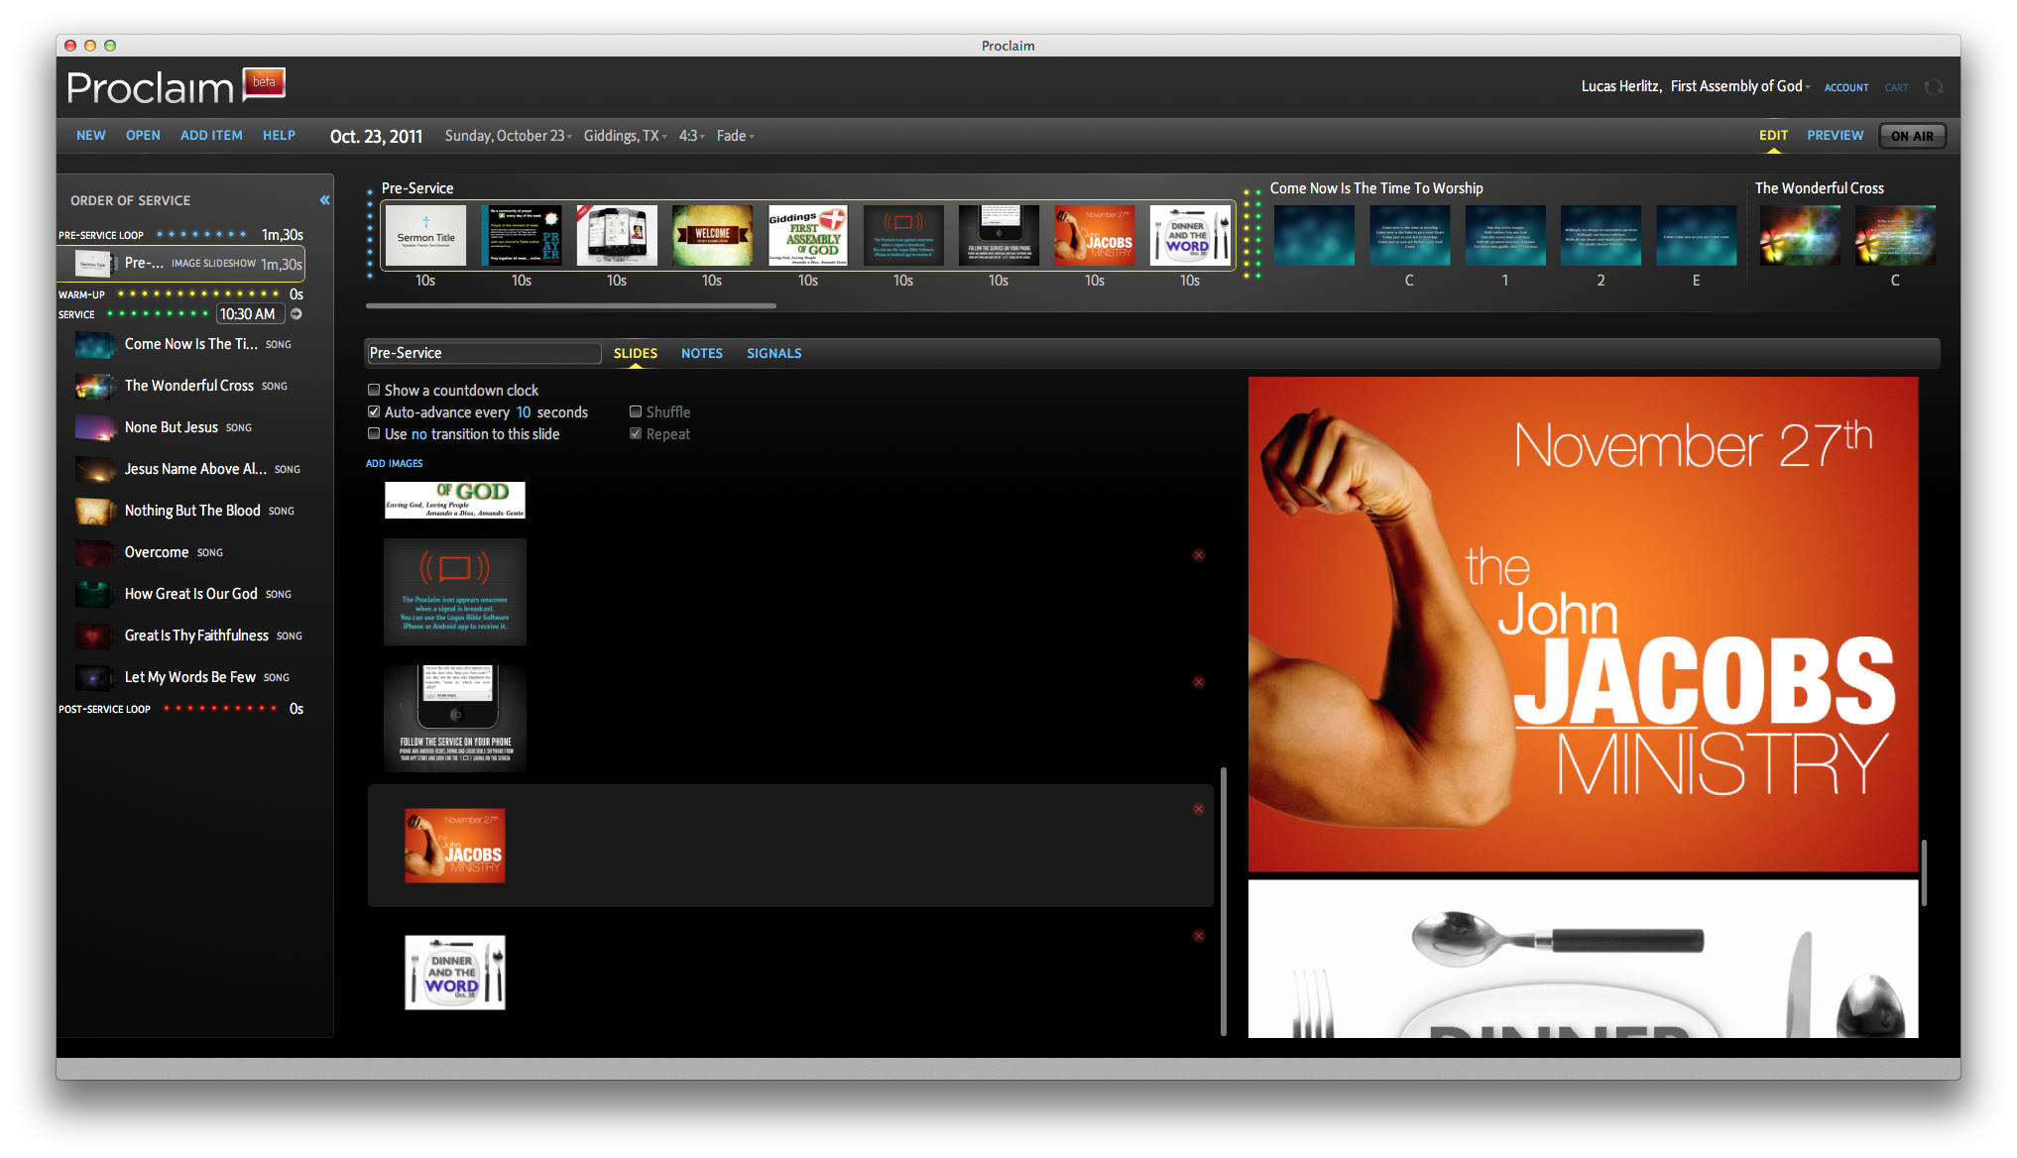Click the slide strip horizontal scrollbar

[570, 306]
